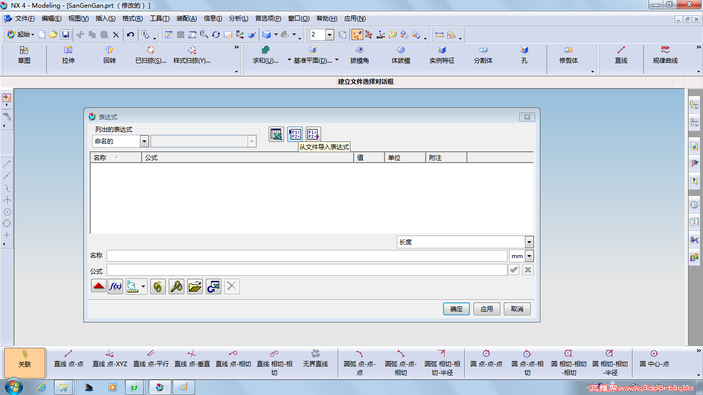Open the mm units dropdown
The width and height of the screenshot is (703, 395).
coord(529,256)
